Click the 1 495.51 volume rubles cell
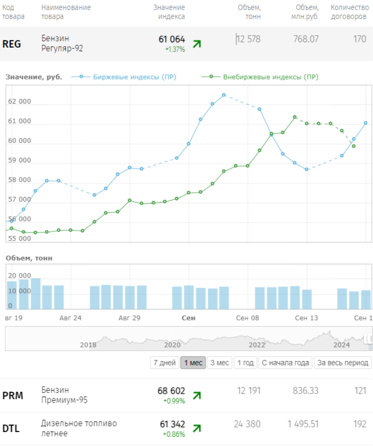The width and height of the screenshot is (373, 448). click(x=303, y=424)
